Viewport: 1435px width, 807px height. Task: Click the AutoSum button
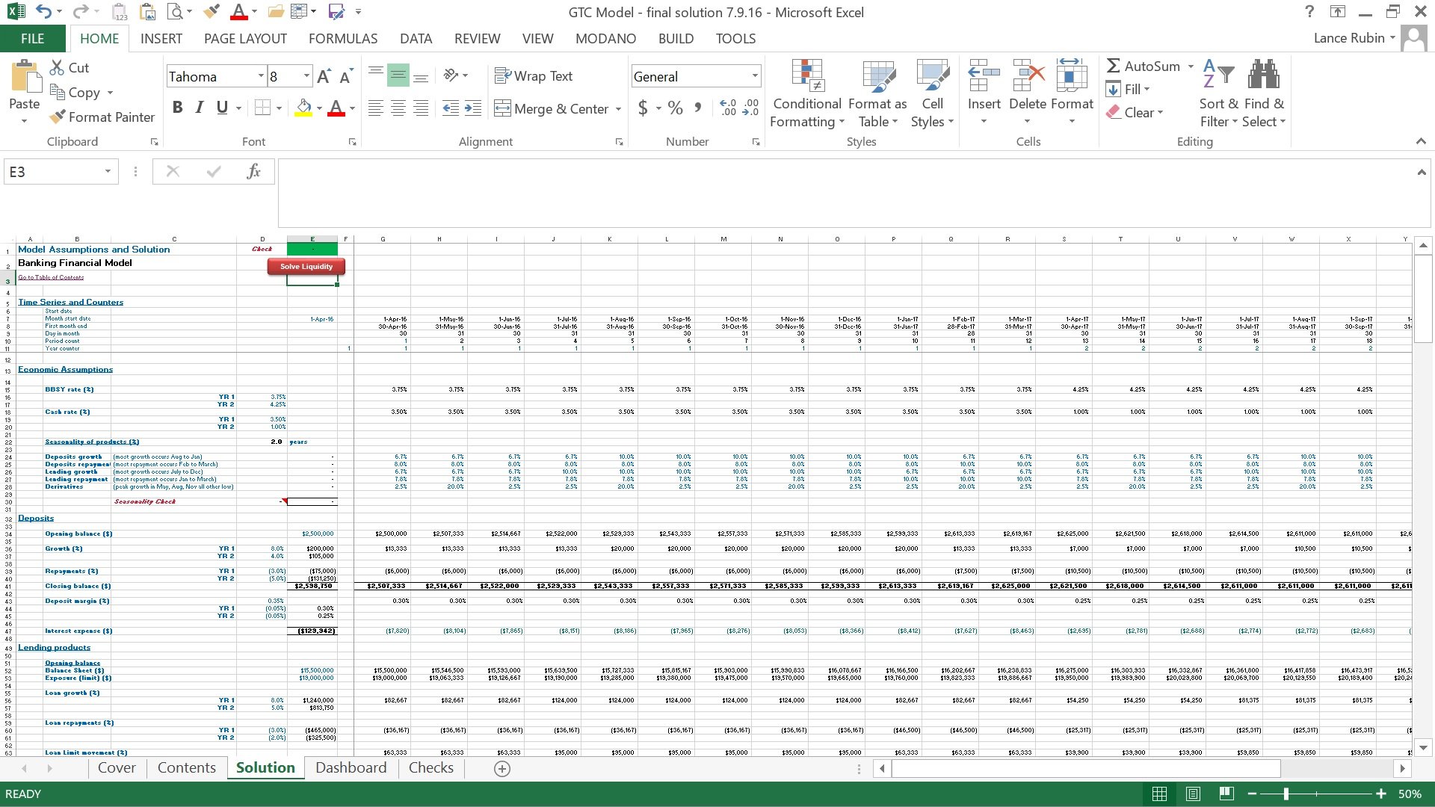click(1144, 67)
